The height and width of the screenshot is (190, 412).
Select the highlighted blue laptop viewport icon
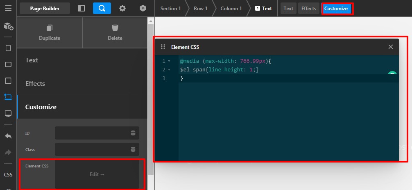(8, 97)
